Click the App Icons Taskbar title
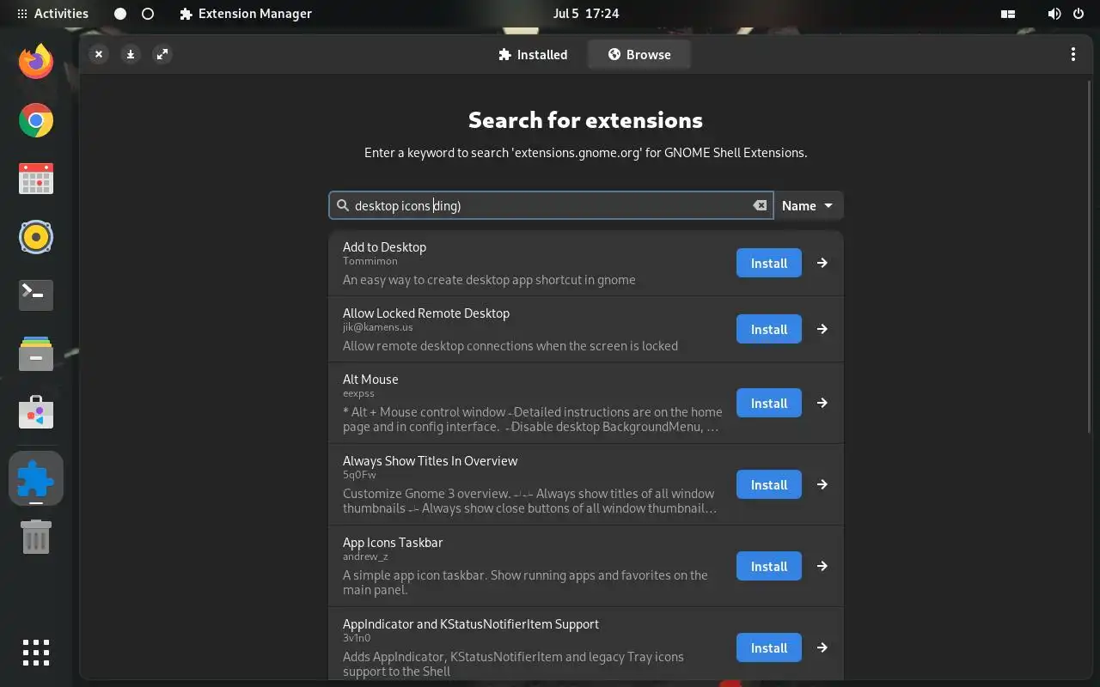The width and height of the screenshot is (1100, 687). (x=393, y=542)
